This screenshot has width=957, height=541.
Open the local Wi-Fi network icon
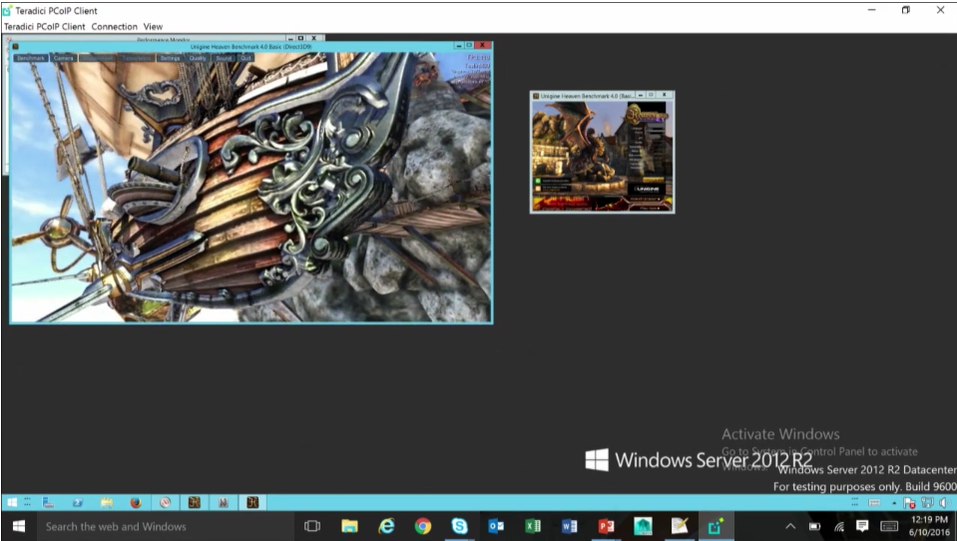839,526
